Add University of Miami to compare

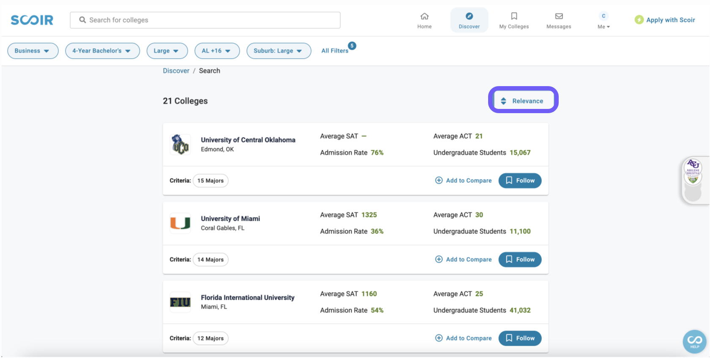[463, 259]
